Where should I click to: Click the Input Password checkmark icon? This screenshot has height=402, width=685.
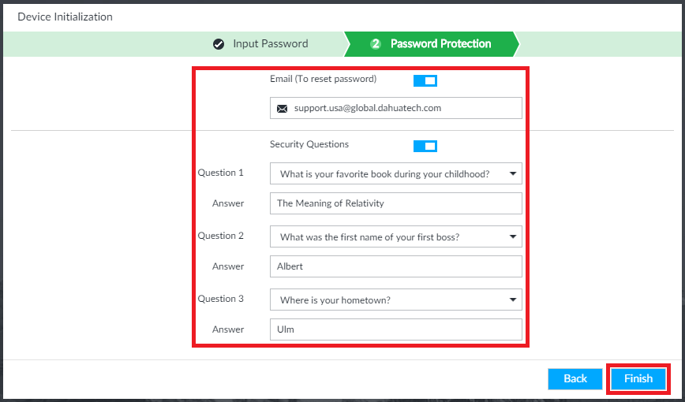pyautogui.click(x=219, y=44)
